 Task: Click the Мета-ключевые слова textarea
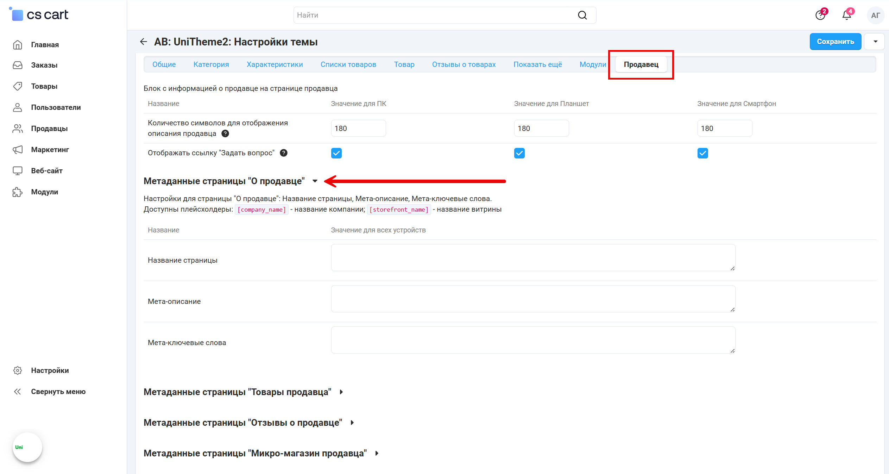coord(533,340)
